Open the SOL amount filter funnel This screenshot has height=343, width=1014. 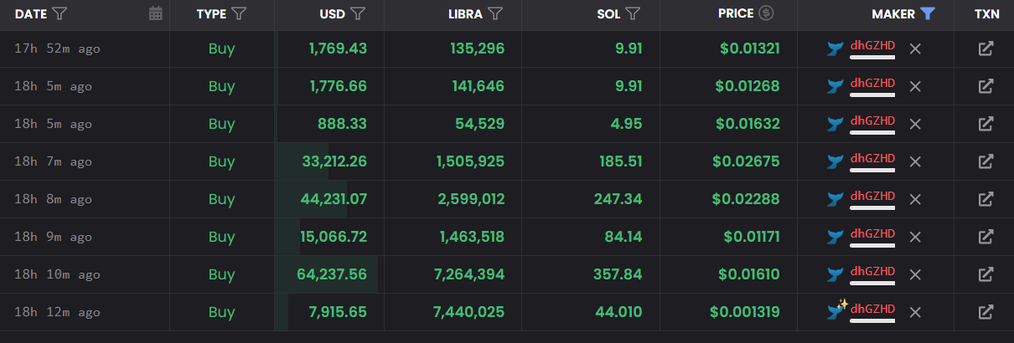[x=633, y=13]
